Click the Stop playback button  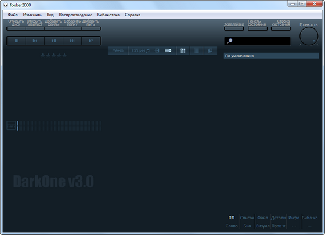tap(16, 41)
